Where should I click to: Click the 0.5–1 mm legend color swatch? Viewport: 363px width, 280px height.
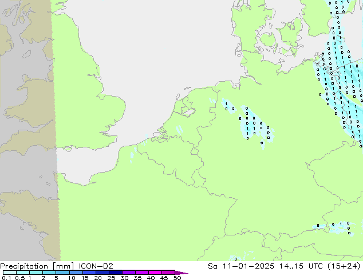(23, 273)
